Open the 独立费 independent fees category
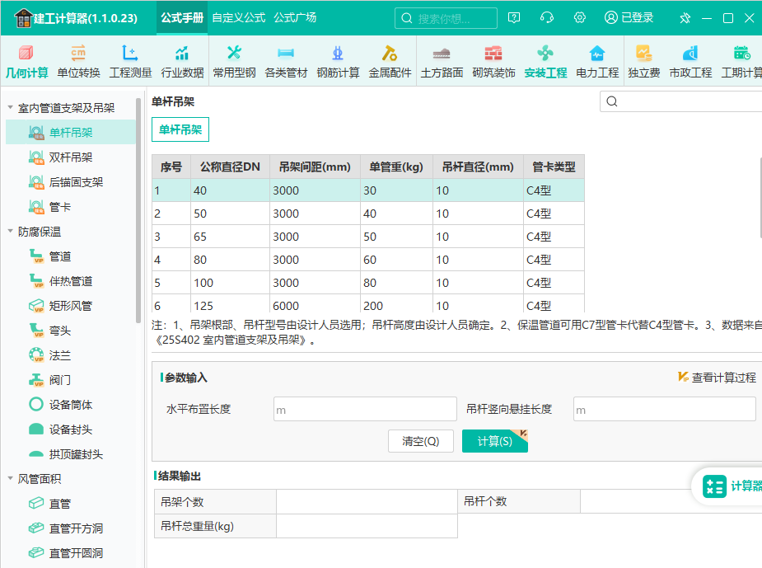This screenshot has height=568, width=762. tap(644, 62)
